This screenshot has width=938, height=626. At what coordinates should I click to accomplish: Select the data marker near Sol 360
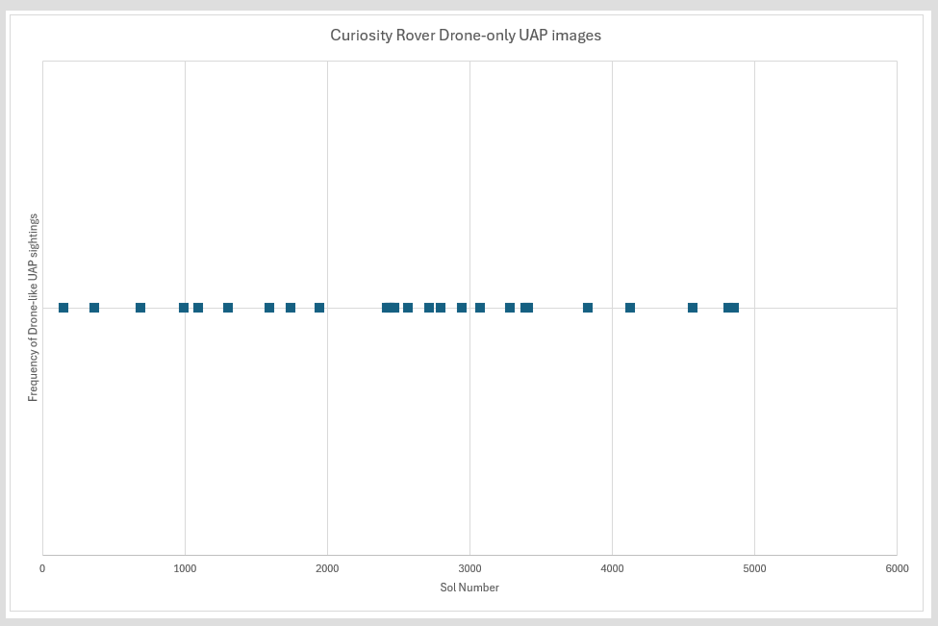click(x=94, y=308)
